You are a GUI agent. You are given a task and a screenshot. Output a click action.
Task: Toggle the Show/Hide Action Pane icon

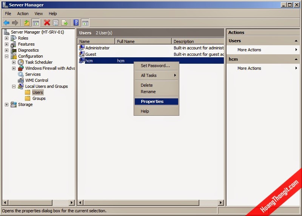(x=85, y=23)
